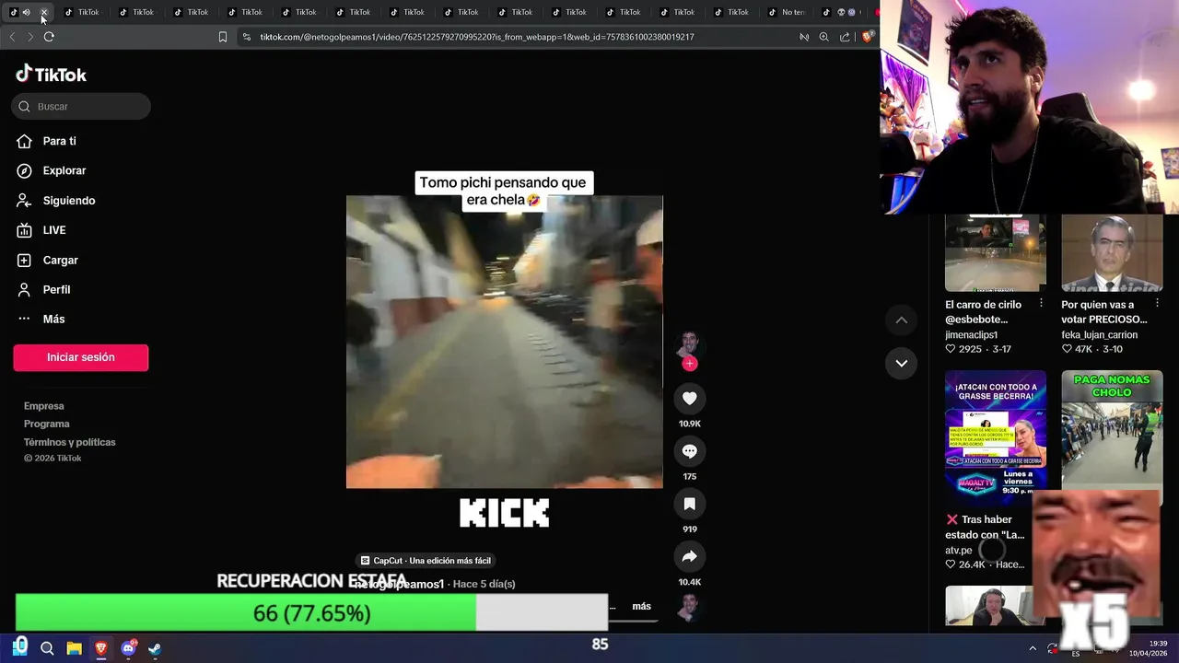Click the "Tomo pichi pensando que" caption
This screenshot has width=1179, height=663.
pyautogui.click(x=503, y=183)
